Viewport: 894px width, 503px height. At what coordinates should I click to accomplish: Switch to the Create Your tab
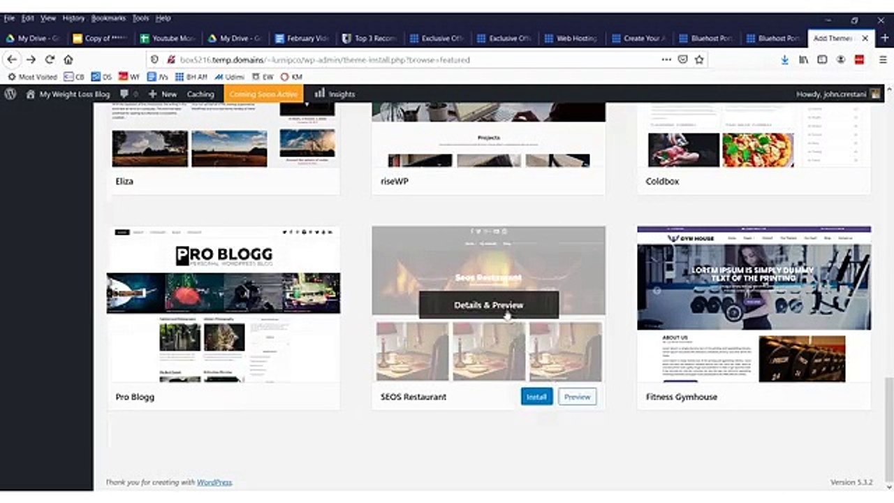click(x=640, y=38)
